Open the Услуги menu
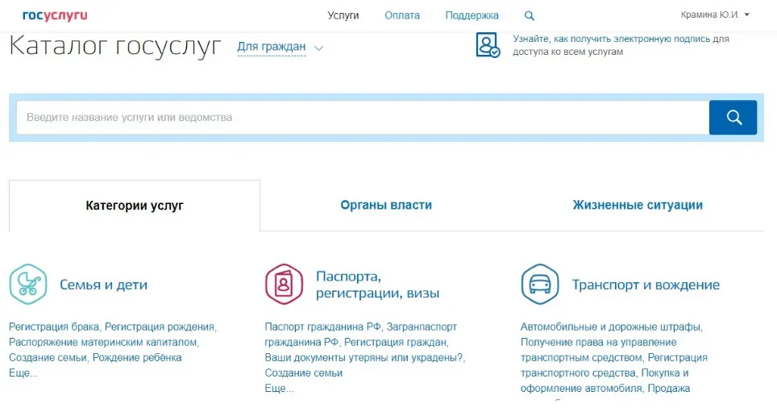The image size is (777, 408). point(343,15)
